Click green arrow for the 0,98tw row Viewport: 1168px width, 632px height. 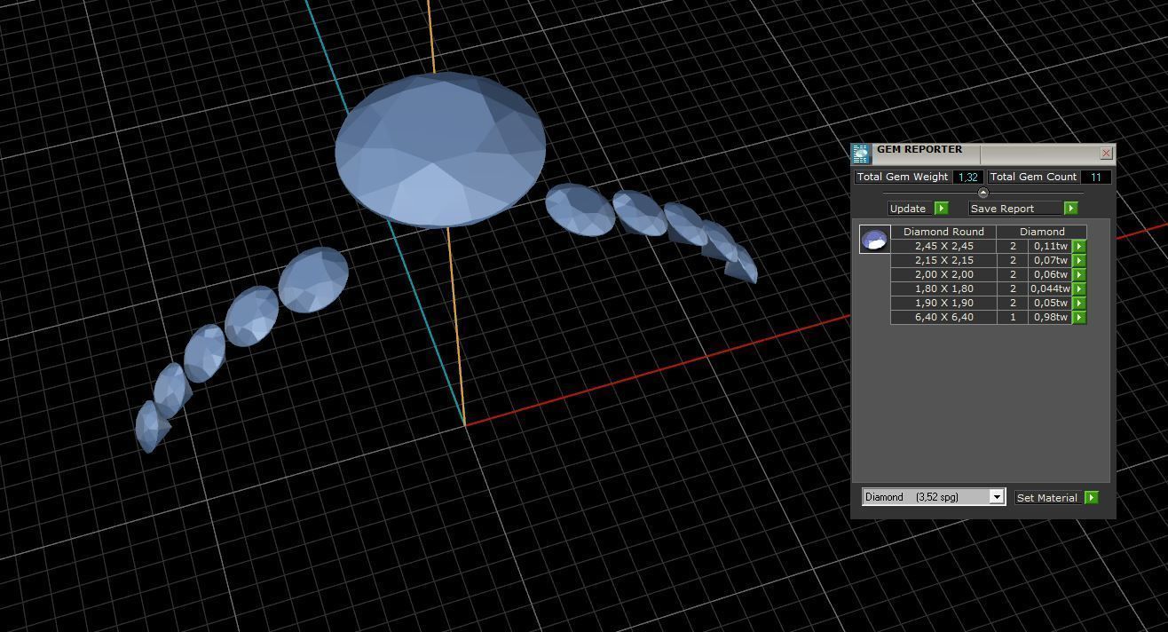tap(1079, 317)
